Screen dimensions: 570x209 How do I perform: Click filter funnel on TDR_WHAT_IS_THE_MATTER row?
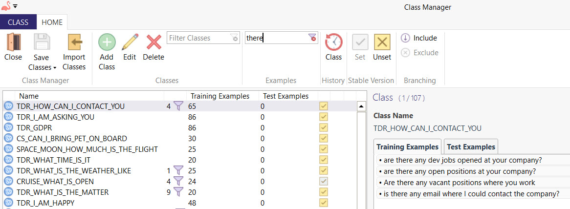tap(178, 192)
